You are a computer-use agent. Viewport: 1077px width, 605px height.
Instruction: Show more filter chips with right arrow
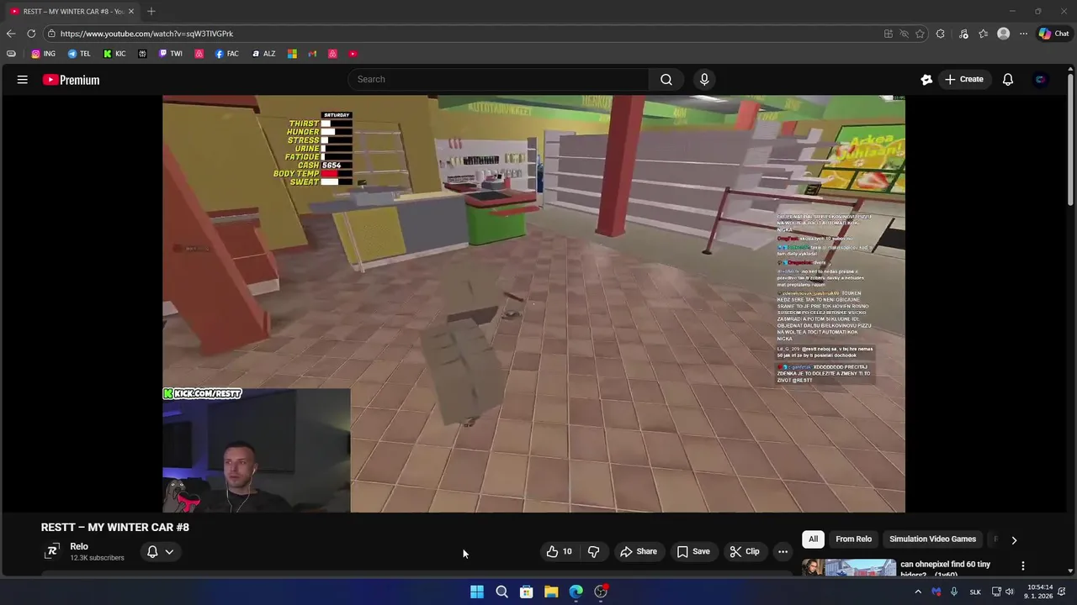[1014, 539]
